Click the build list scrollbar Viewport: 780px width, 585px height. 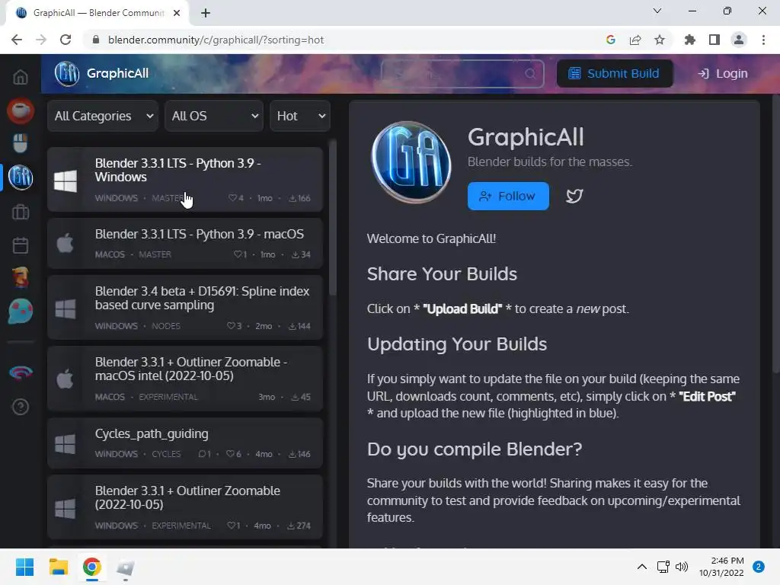coord(333,217)
